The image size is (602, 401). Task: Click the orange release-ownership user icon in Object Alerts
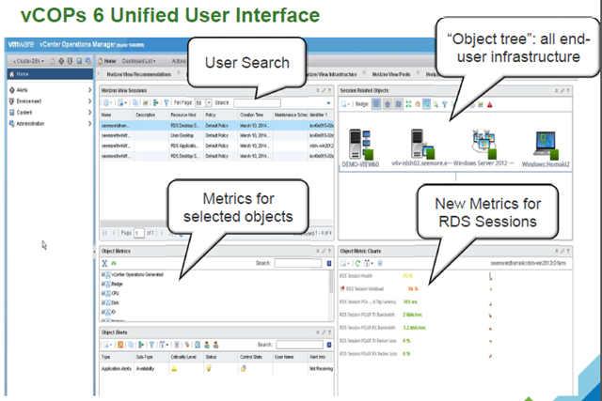[x=215, y=345]
